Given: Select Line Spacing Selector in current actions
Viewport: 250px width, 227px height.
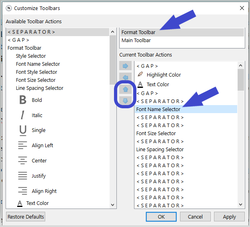Looking at the screenshot, I should coord(186,149).
